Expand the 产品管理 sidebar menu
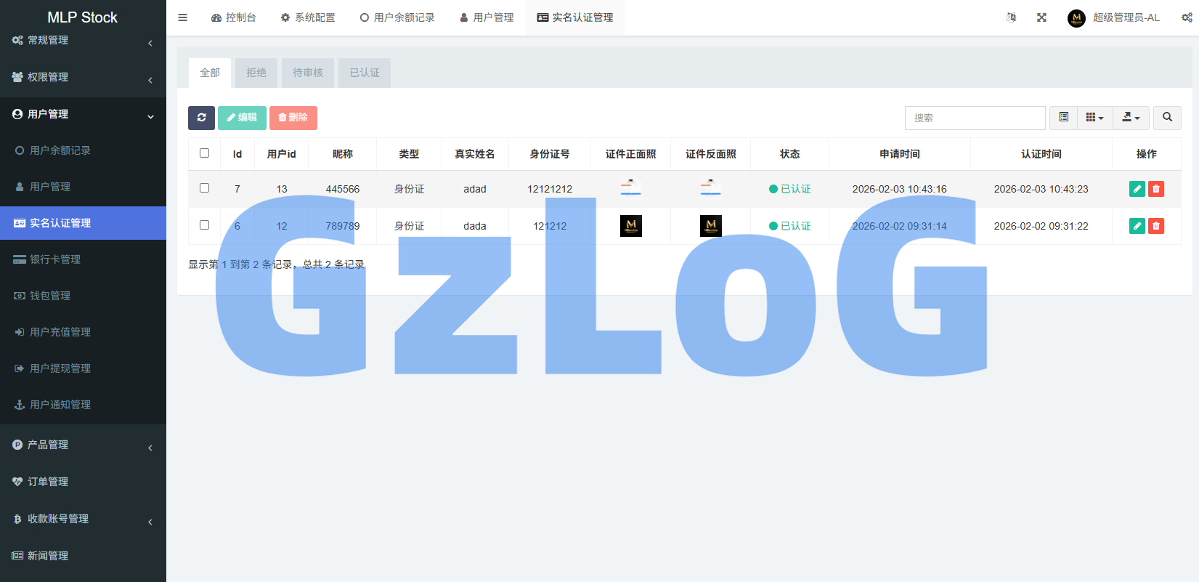Screen dimensions: 1199x582 (83, 445)
